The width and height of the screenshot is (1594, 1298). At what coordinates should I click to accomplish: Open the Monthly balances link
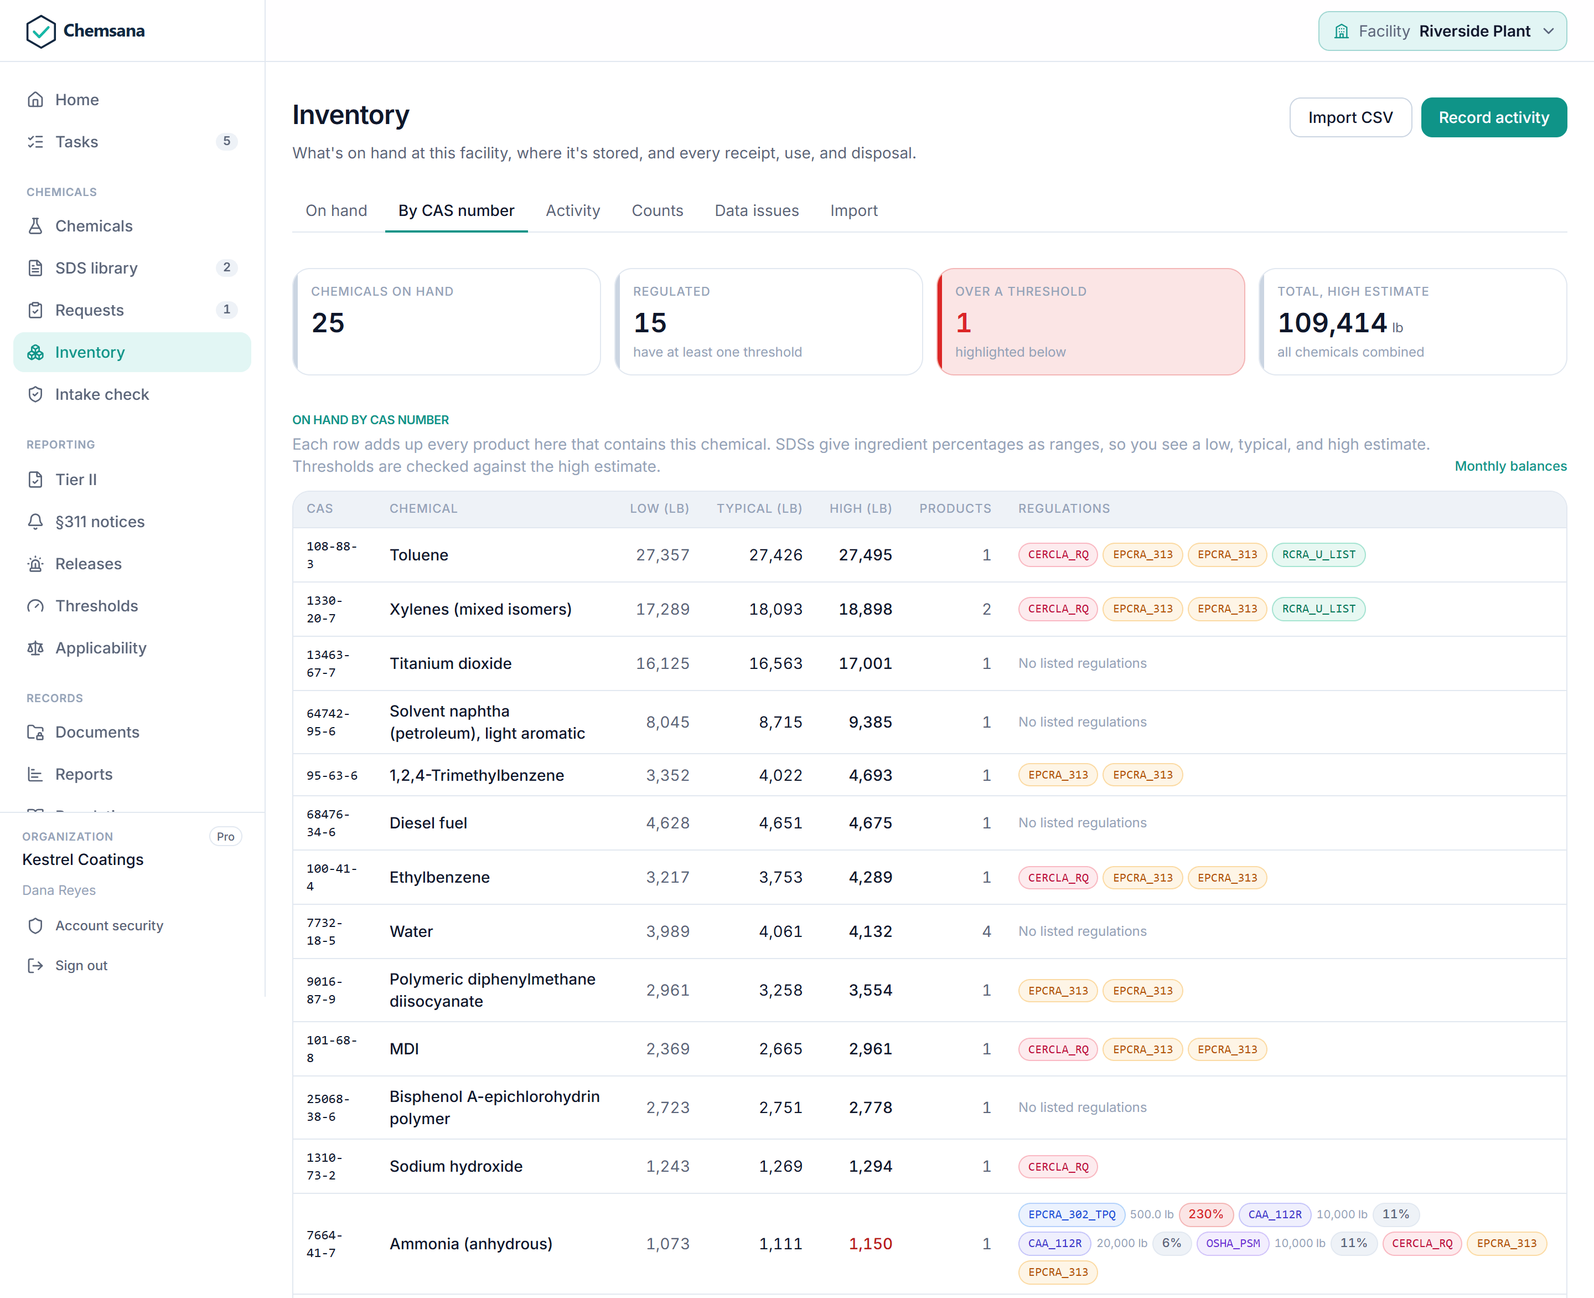tap(1510, 466)
